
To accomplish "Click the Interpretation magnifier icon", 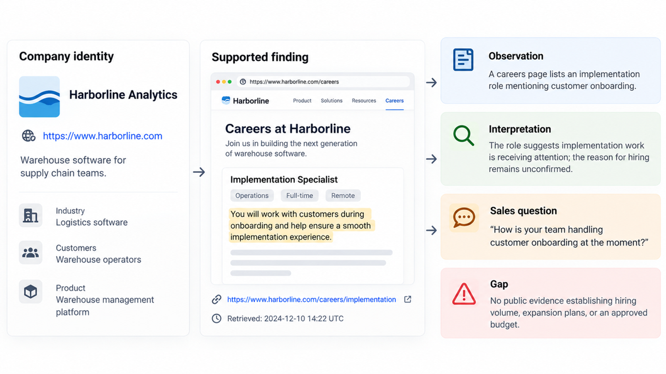I will pos(463,135).
